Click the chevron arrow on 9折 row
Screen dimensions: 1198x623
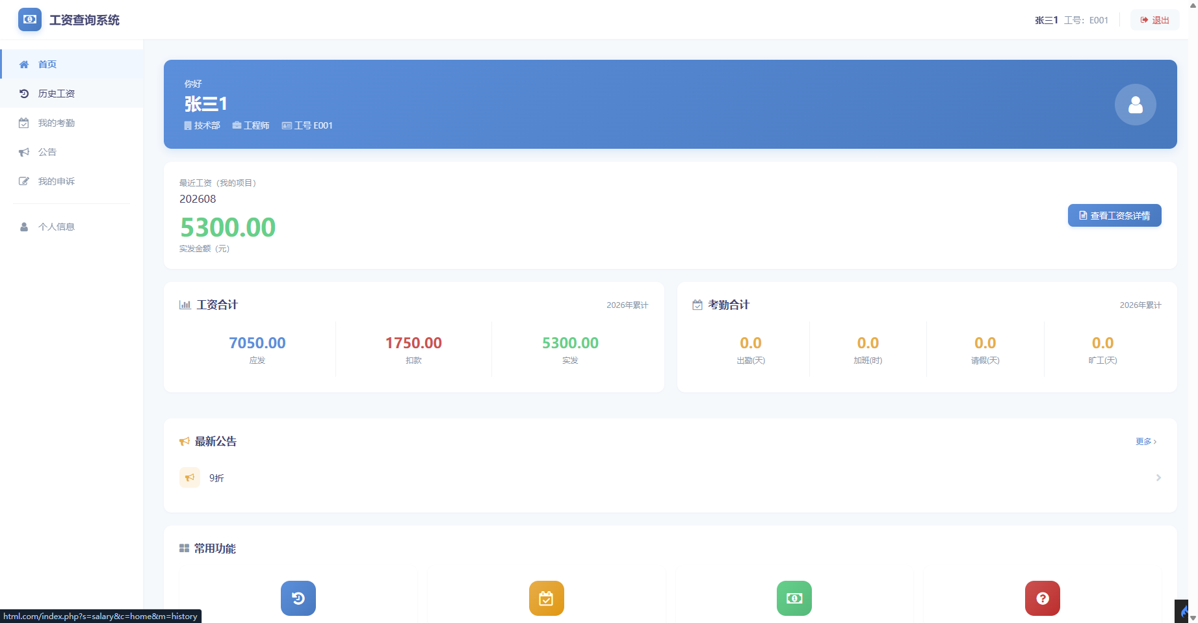(1158, 477)
